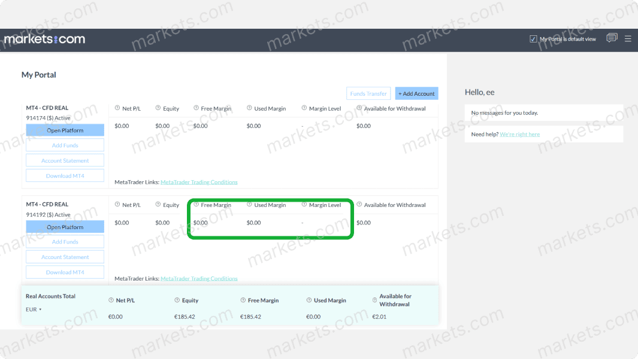Image resolution: width=638 pixels, height=359 pixels.
Task: Click Add Funds for account 914192
Action: (x=65, y=241)
